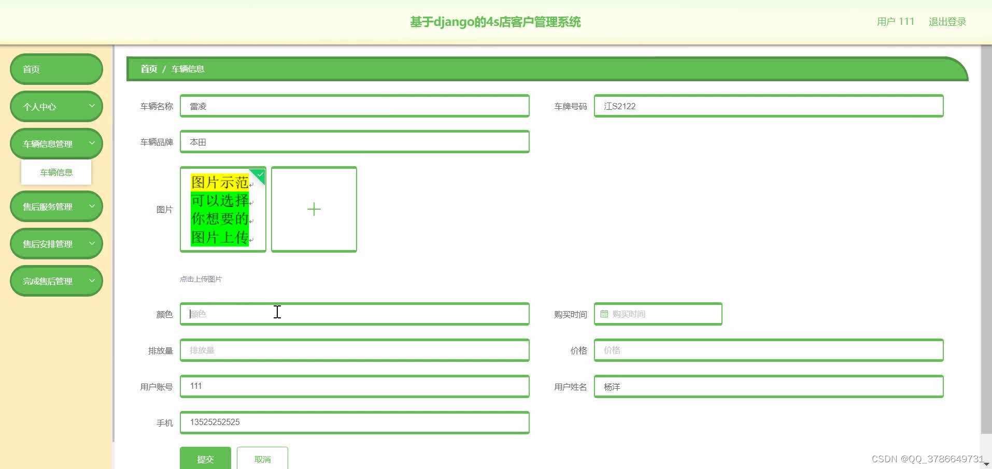The width and height of the screenshot is (992, 469).
Task: Focus the 用户账号 field showing 111
Action: click(355, 386)
